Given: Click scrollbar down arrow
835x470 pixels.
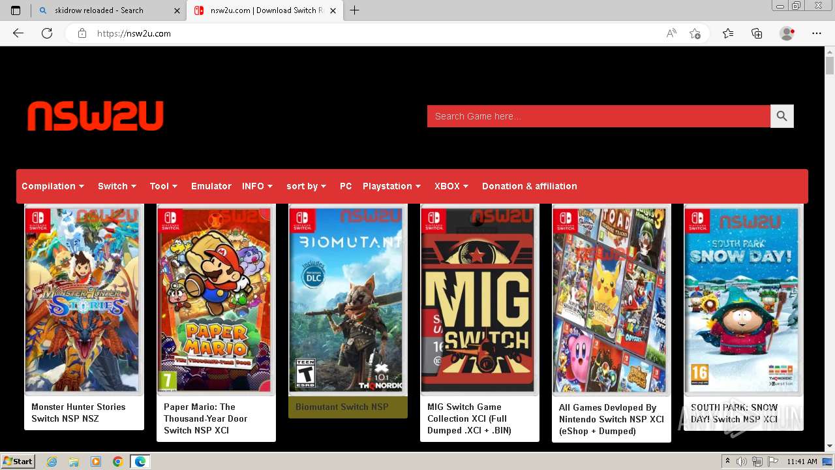Looking at the screenshot, I should click(830, 446).
